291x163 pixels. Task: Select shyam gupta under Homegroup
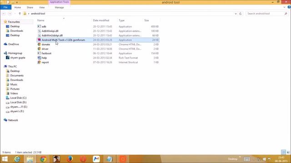(18, 58)
